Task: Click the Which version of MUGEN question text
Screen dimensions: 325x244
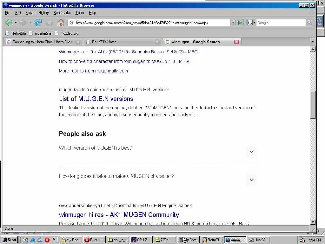Action: [96, 148]
